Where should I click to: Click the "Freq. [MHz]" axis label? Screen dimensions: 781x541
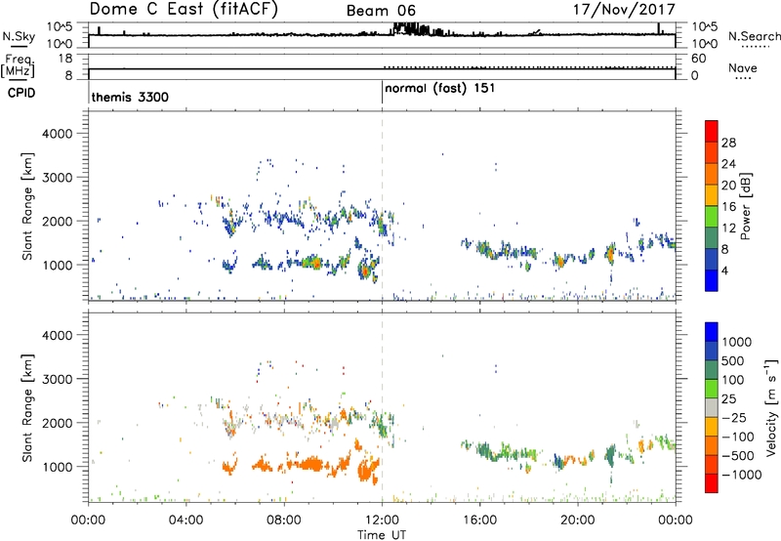(x=18, y=66)
